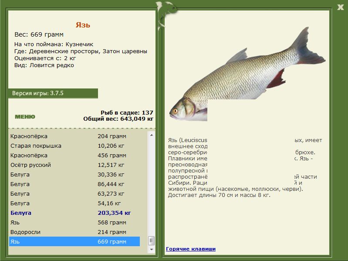Click the scrollbar down arrow in fish list
This screenshot has width=348, height=261.
pyautogui.click(x=152, y=250)
